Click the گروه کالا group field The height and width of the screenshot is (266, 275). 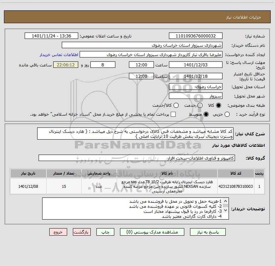click(x=137, y=158)
